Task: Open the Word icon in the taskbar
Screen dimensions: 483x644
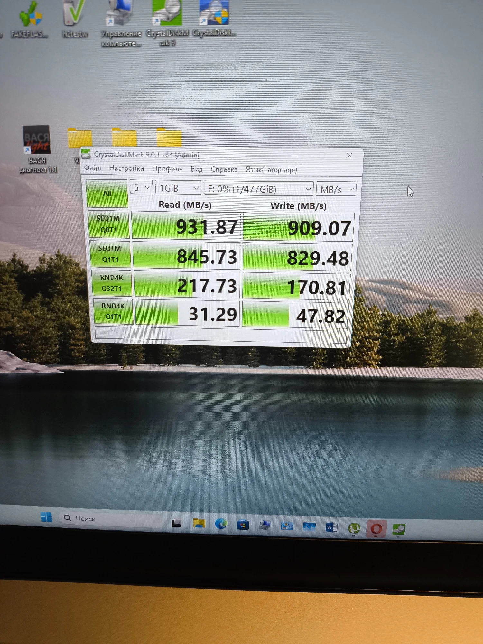Action: click(331, 527)
